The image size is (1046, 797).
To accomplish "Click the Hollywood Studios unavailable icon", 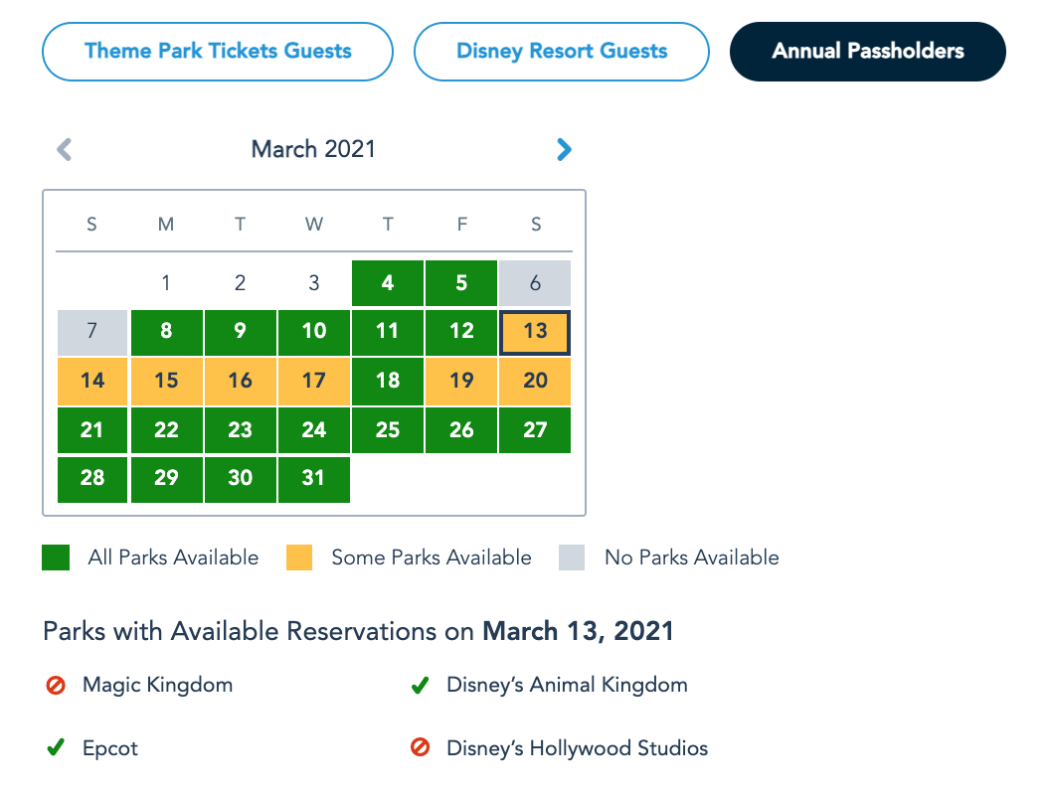I will pyautogui.click(x=420, y=748).
